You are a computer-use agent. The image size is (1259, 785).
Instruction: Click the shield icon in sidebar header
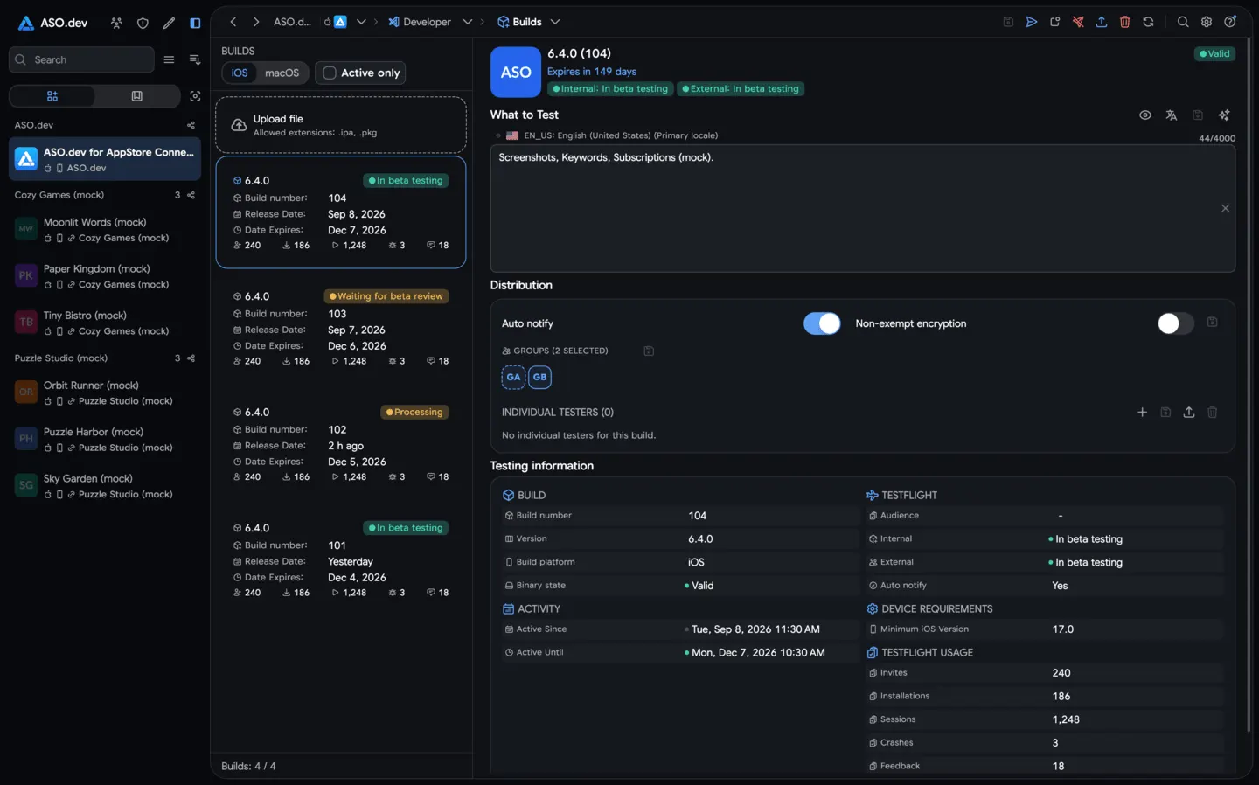click(x=143, y=23)
